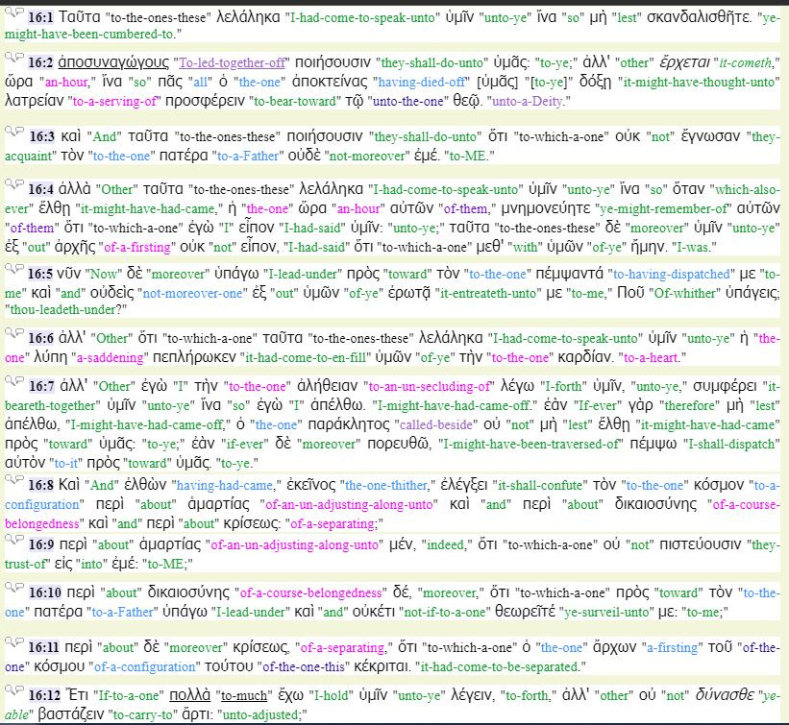The width and height of the screenshot is (789, 725).
Task: Click verse number 16:10
Action: coord(45,592)
